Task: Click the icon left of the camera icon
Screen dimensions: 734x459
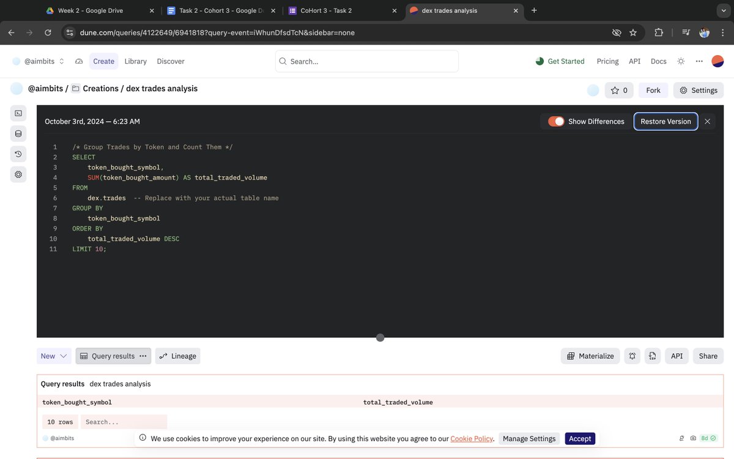Action: pos(681,438)
